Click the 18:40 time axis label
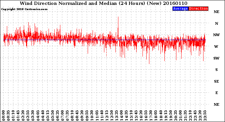The width and height of the screenshot is (225, 122). tap(161, 115)
